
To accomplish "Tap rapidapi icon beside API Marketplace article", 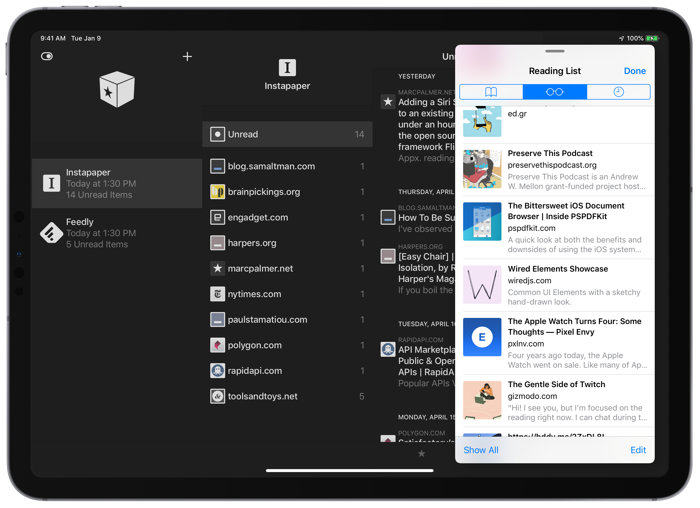I will tap(388, 349).
